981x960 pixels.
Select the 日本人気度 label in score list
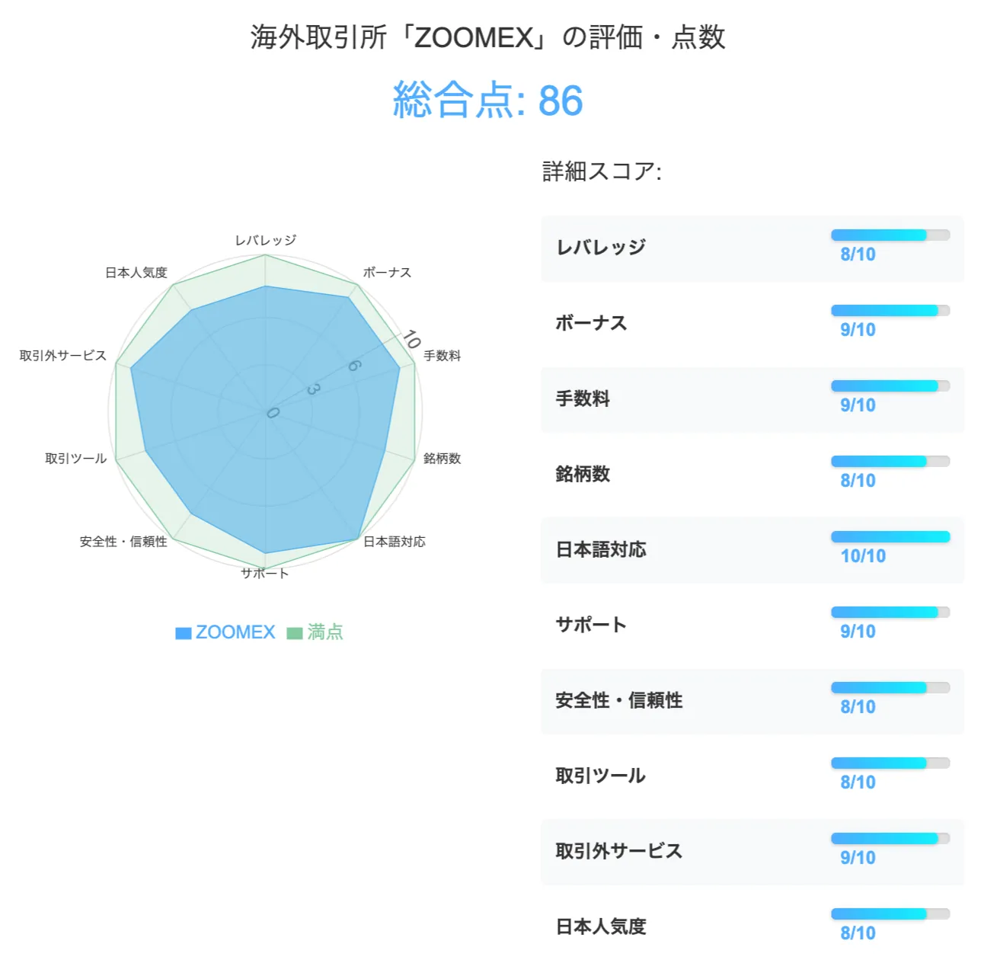click(601, 926)
